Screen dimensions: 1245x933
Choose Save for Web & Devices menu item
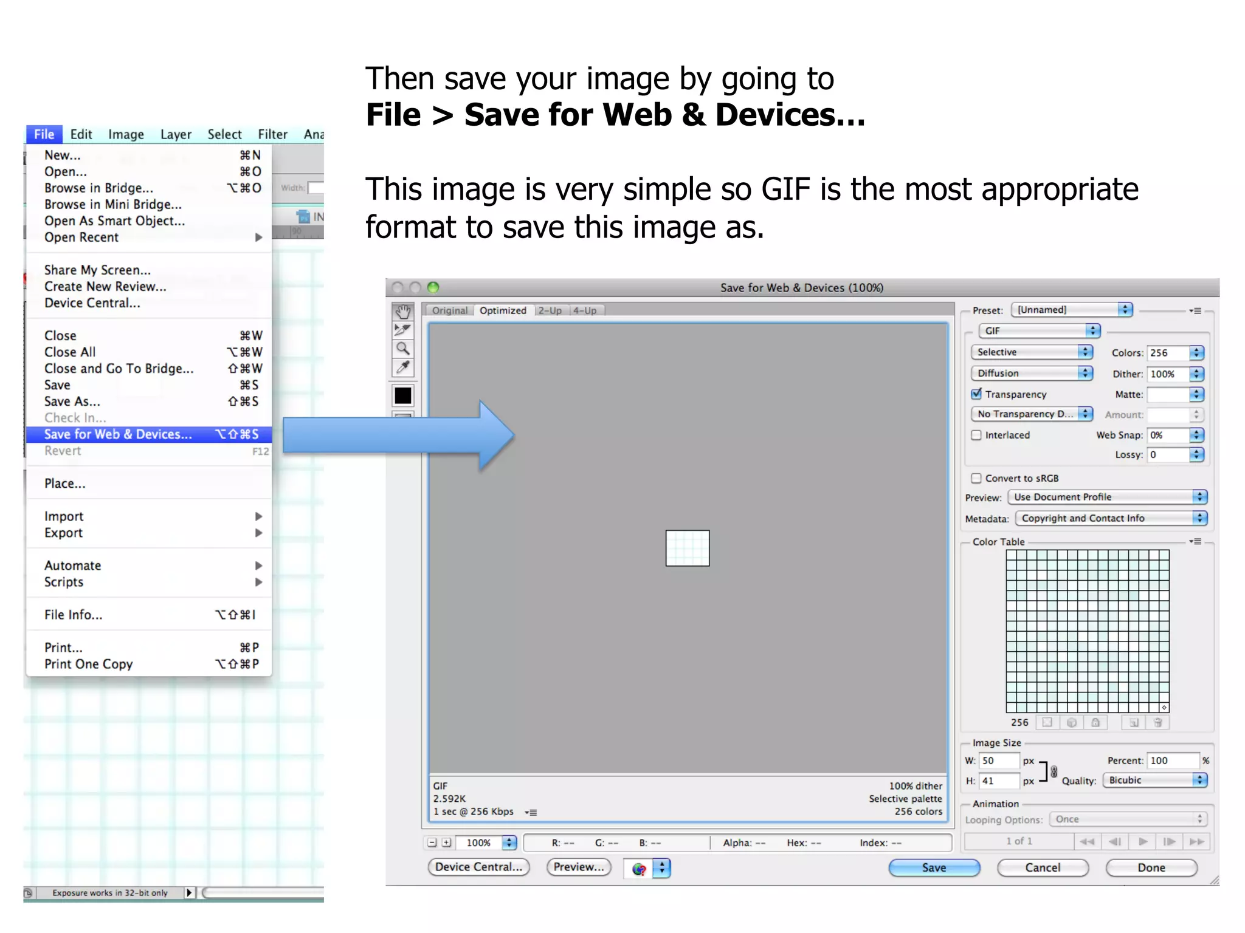(149, 434)
